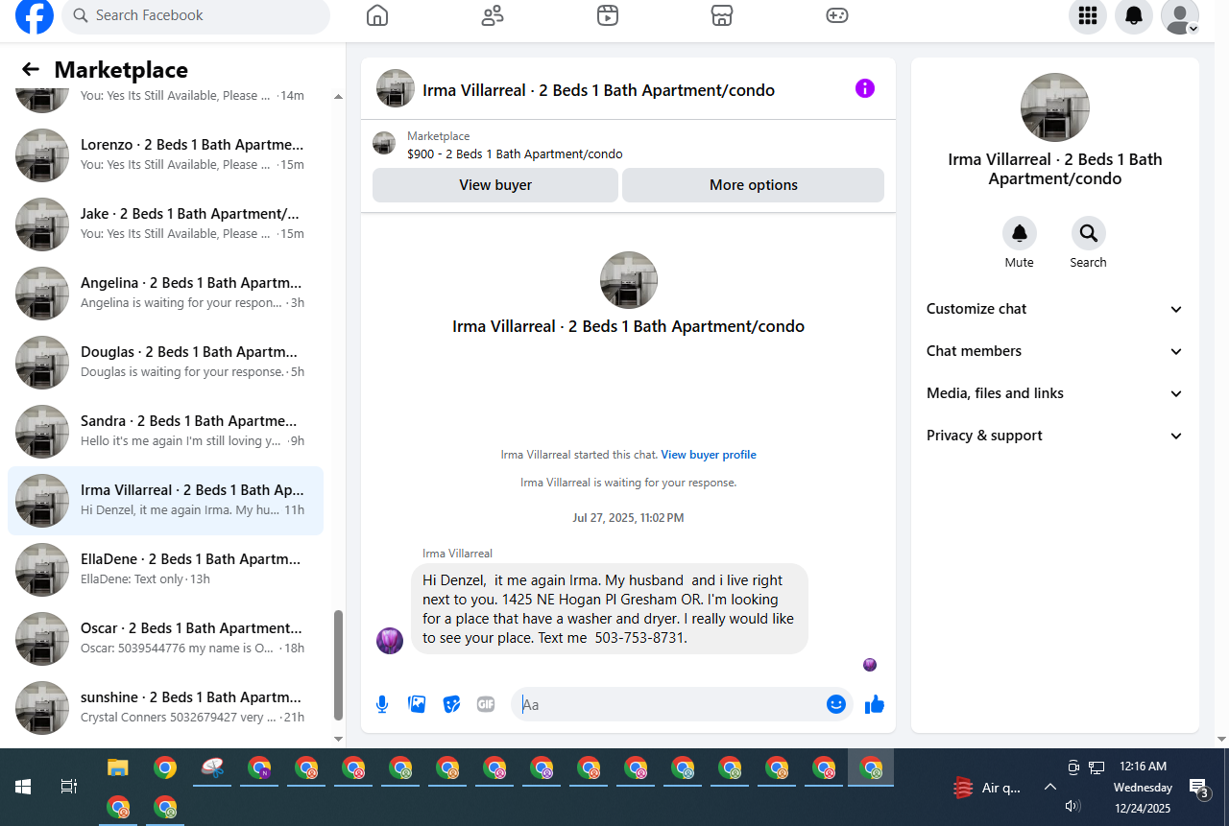This screenshot has width=1229, height=826.
Task: Open the purple conversation information icon
Action: 865,88
